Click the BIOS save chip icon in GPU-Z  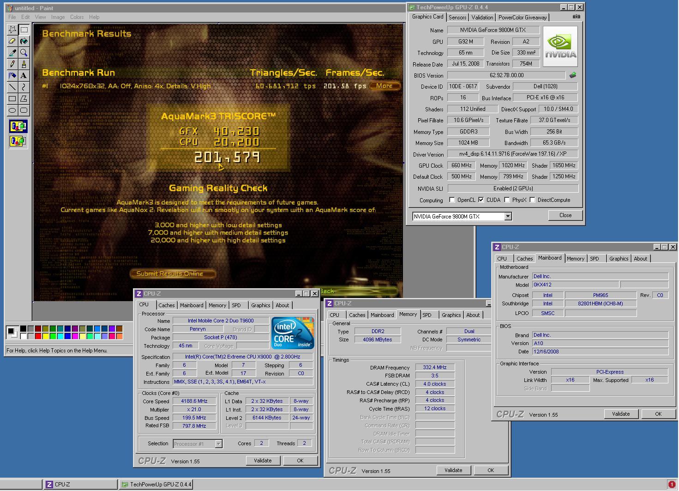point(573,75)
